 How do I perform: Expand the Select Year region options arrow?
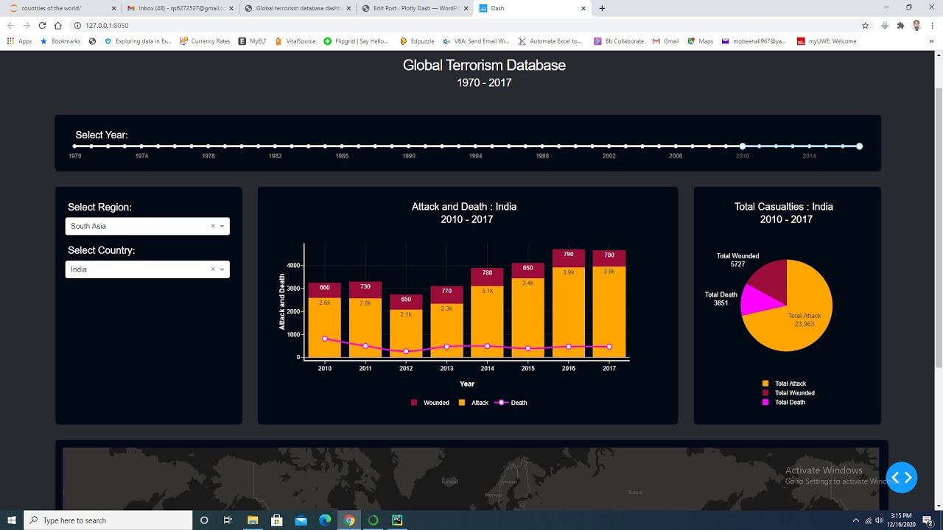pos(222,226)
